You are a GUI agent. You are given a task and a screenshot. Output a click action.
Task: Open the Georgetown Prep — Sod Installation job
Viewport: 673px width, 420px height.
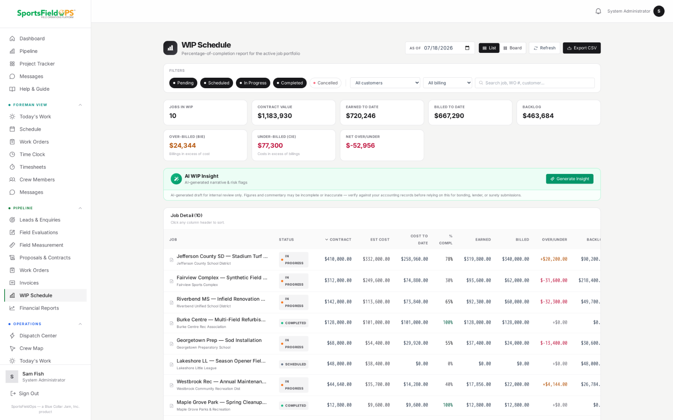point(219,341)
